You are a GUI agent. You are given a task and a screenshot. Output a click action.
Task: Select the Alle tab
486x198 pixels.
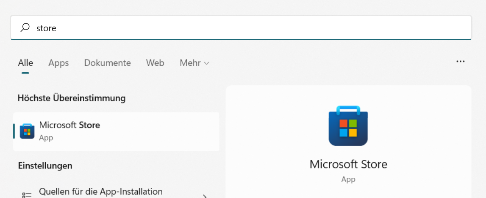25,63
